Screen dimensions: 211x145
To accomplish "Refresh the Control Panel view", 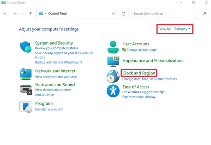I will pyautogui.click(x=123, y=14).
